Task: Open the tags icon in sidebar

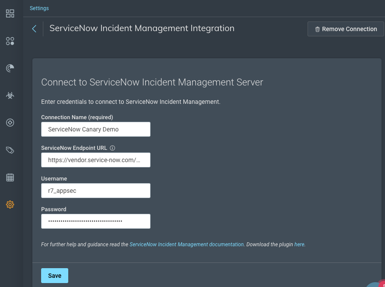Action: click(10, 150)
